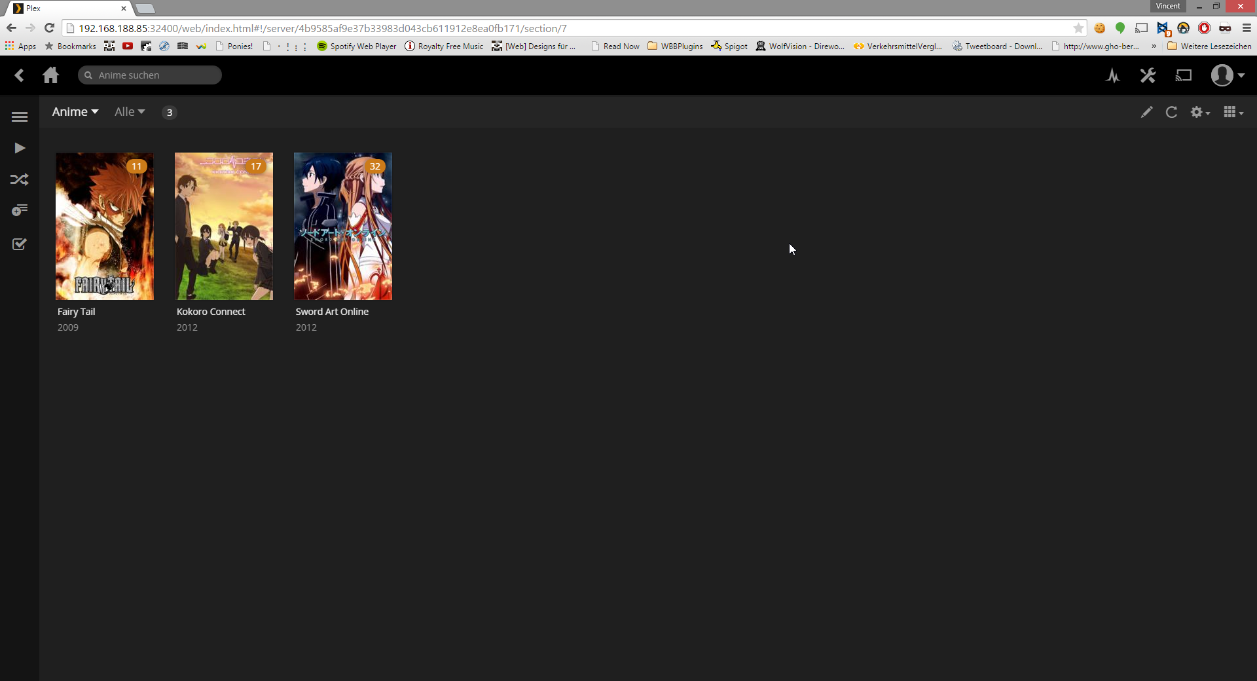Go back using Plex back arrow
Screen dimensions: 1257x681
[20, 75]
